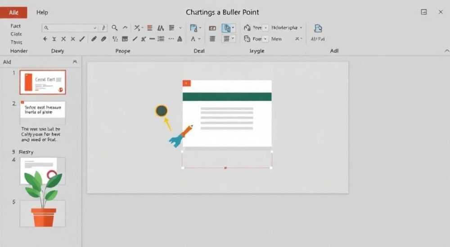The image size is (450, 247).
Task: Click the magnifying glass find icon
Action: [114, 28]
